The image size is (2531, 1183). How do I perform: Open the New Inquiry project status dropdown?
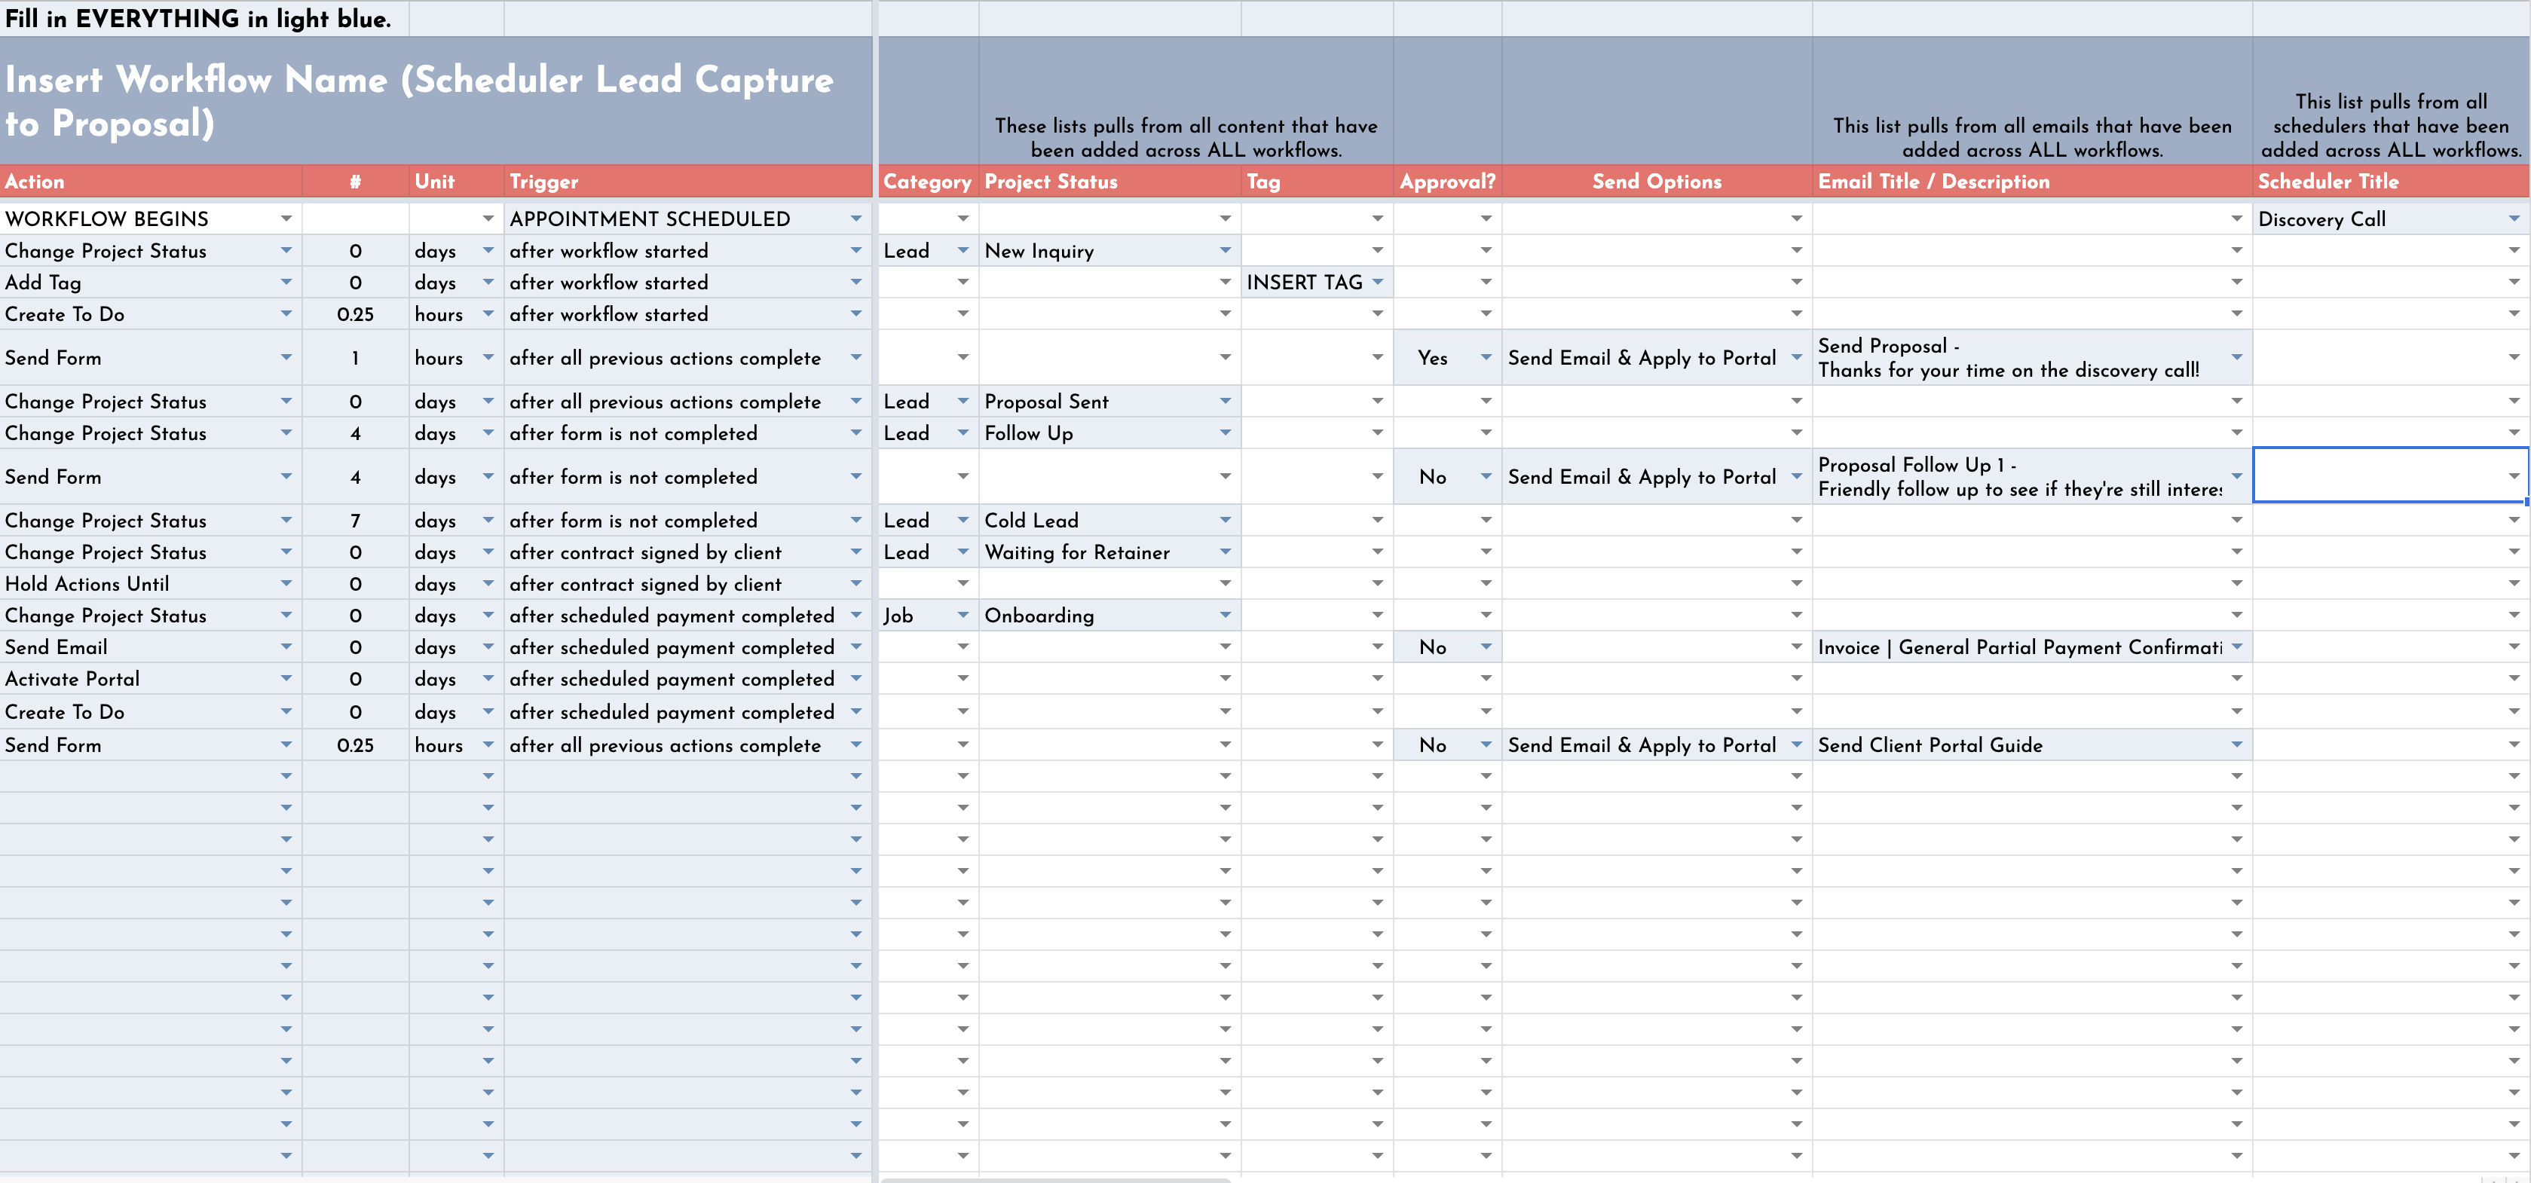pyautogui.click(x=1226, y=251)
